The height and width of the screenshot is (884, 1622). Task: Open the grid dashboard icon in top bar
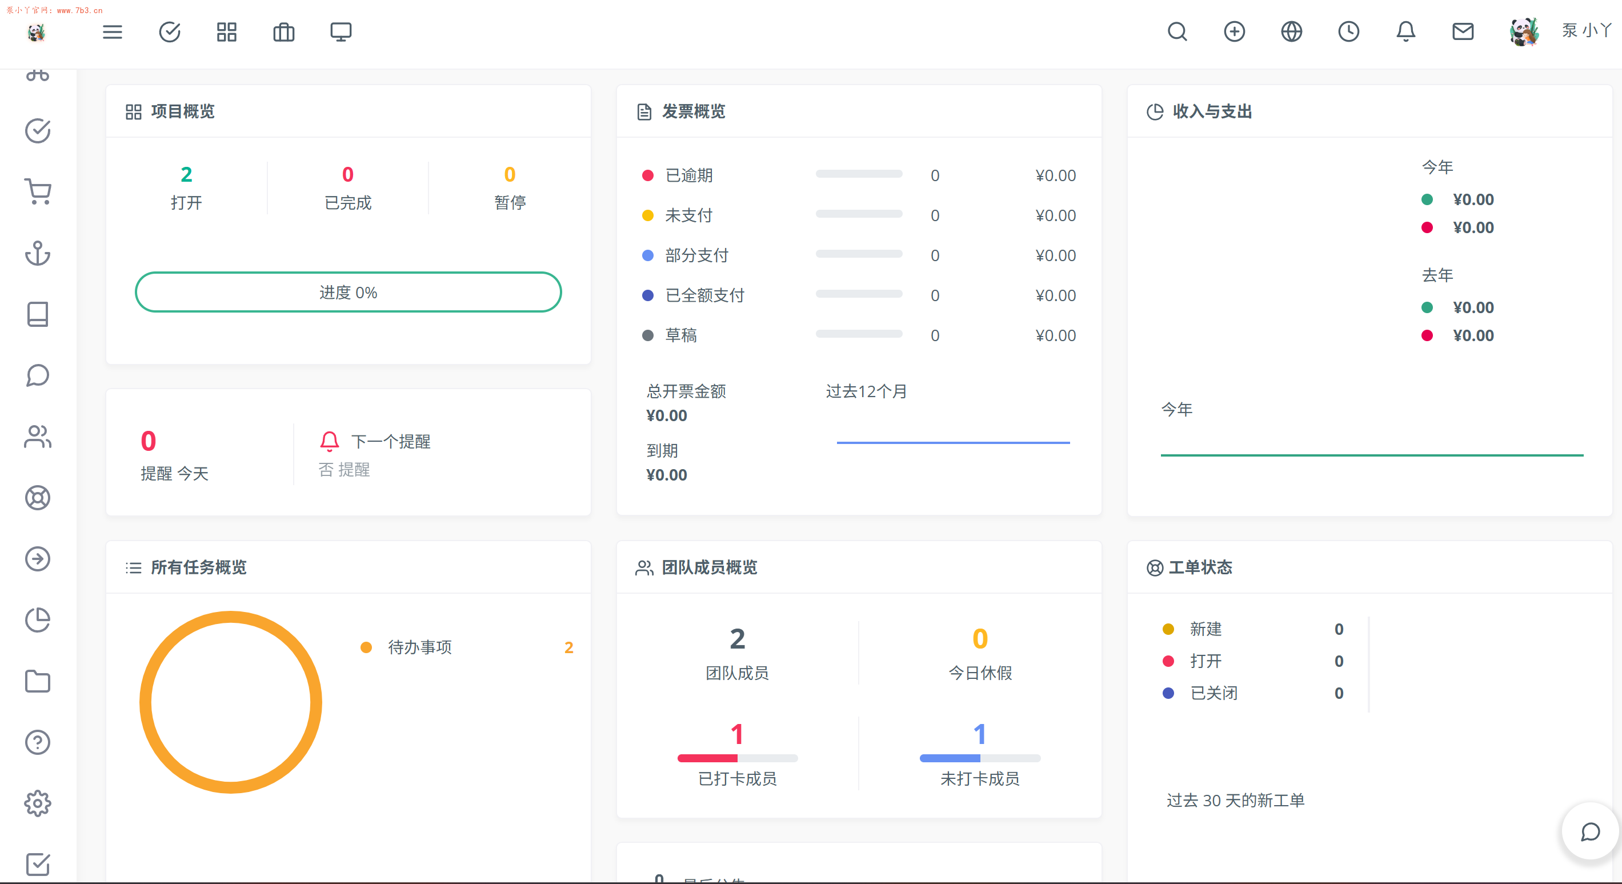tap(227, 31)
